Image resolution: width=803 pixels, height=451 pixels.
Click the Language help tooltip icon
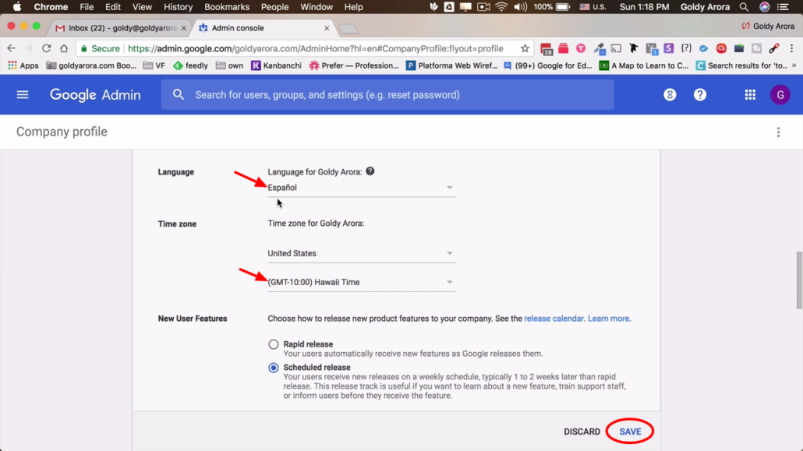(x=370, y=171)
